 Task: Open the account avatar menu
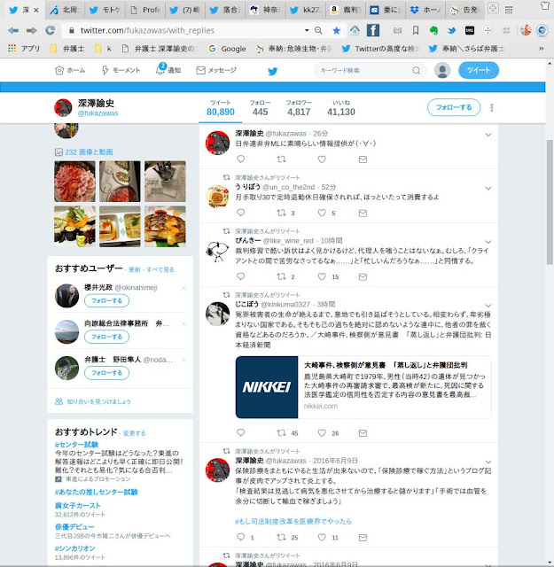(442, 70)
